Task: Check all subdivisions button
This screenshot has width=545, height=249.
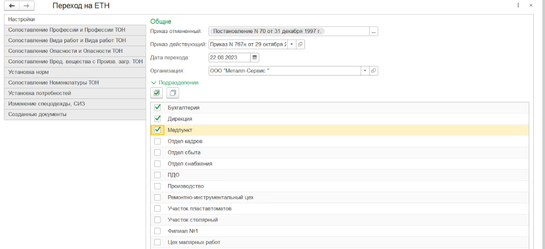Action: click(157, 93)
